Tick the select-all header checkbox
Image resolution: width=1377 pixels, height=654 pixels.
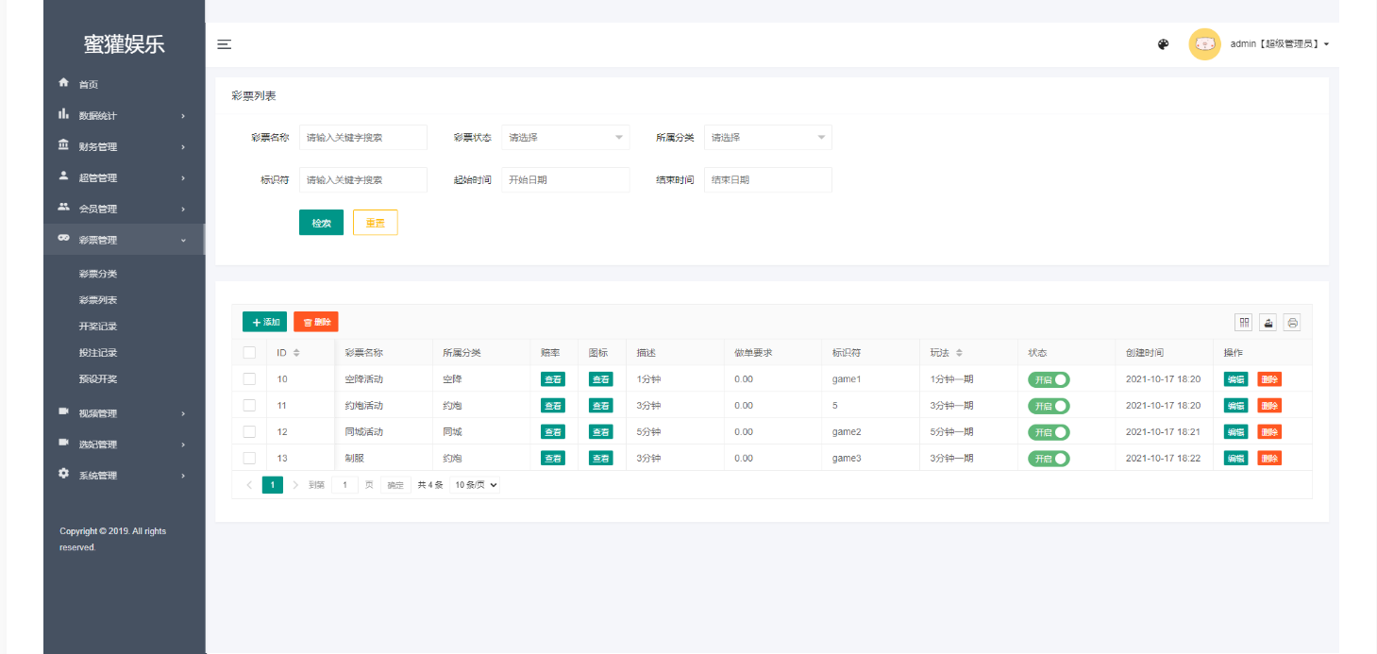(250, 353)
